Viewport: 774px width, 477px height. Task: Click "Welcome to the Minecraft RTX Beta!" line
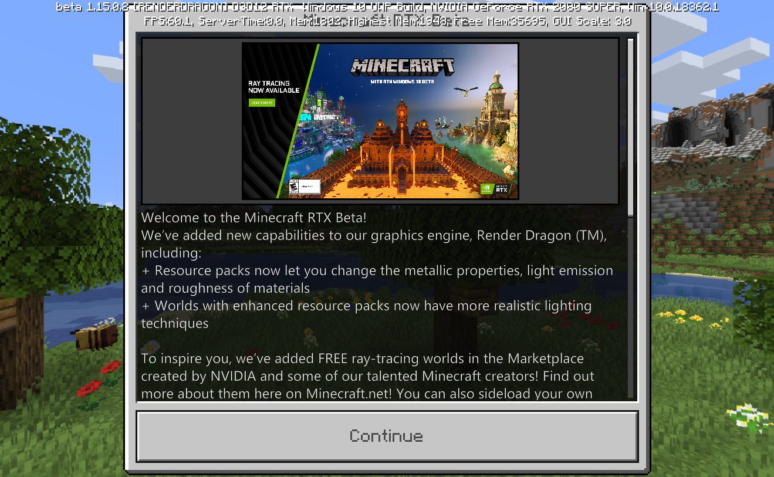(x=254, y=218)
